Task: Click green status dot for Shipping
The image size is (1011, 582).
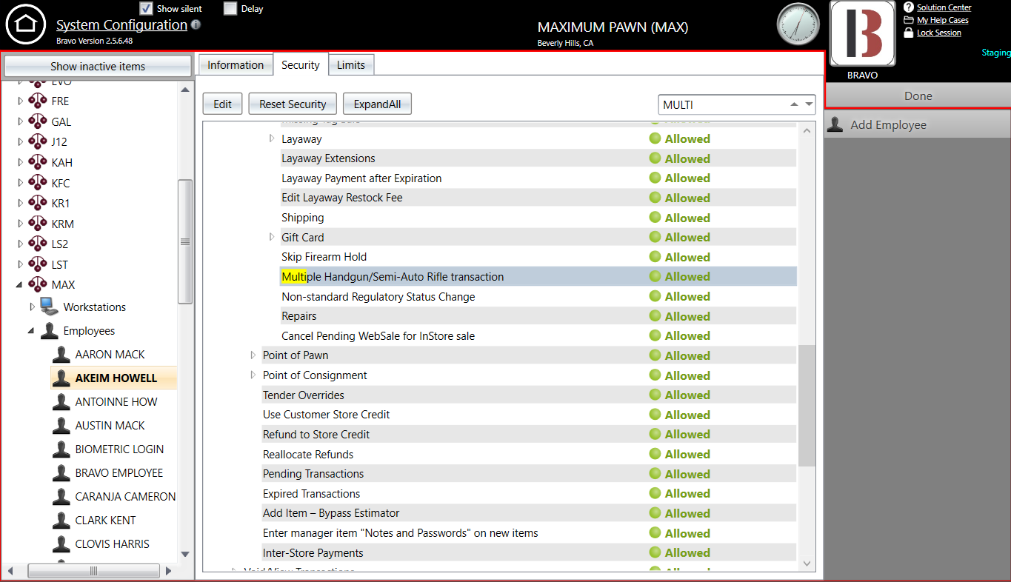Action: click(x=655, y=218)
